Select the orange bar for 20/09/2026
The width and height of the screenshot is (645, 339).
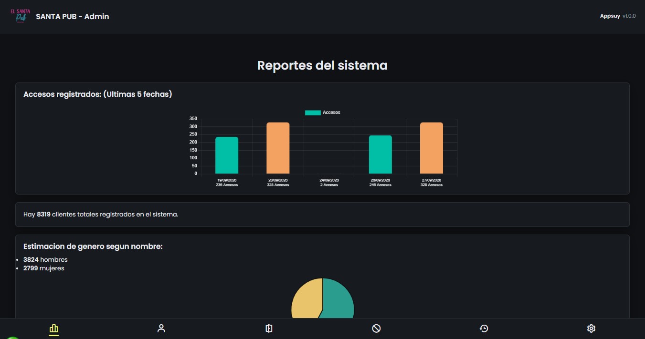(x=278, y=148)
